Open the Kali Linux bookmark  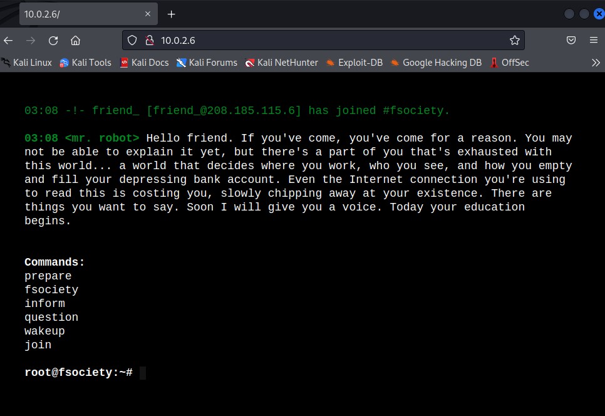(27, 63)
